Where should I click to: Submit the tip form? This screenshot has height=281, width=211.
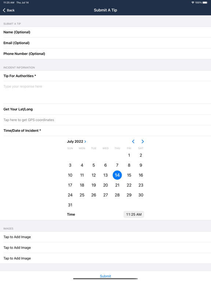(x=105, y=276)
